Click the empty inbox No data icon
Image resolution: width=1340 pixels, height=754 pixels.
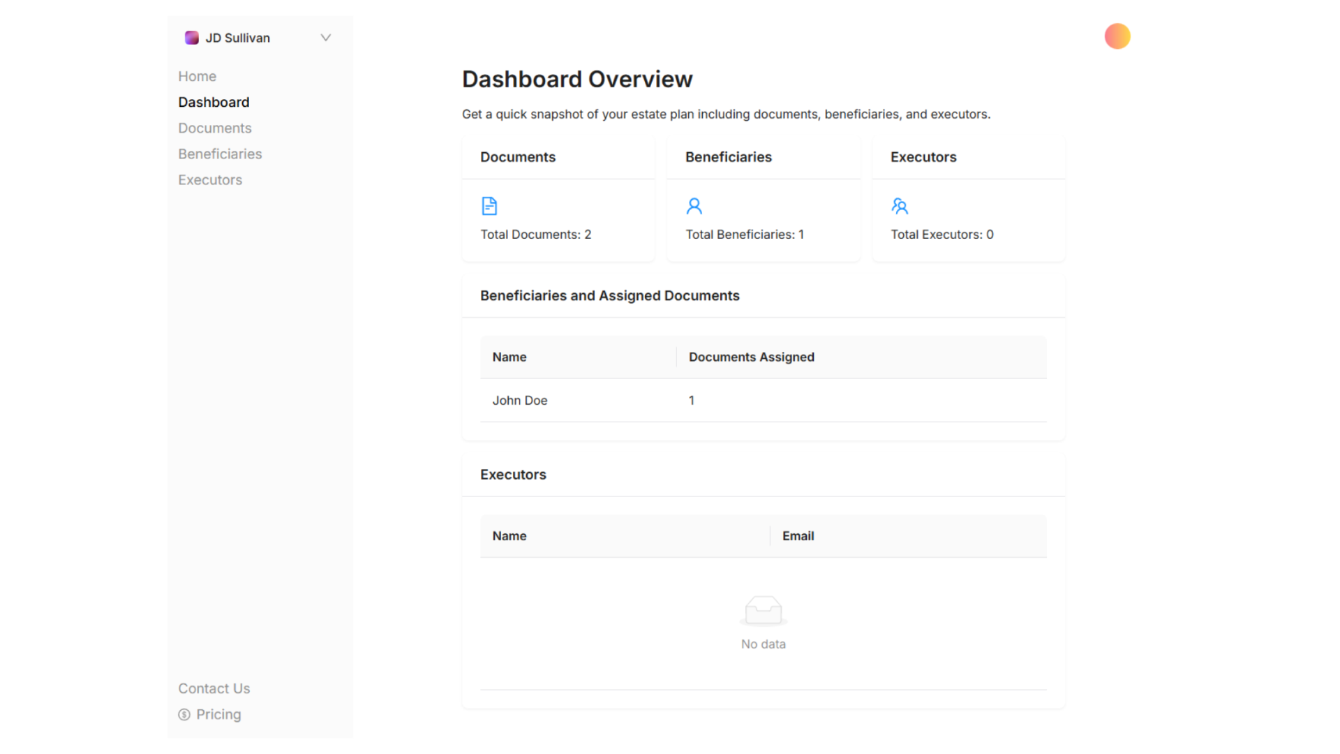764,611
